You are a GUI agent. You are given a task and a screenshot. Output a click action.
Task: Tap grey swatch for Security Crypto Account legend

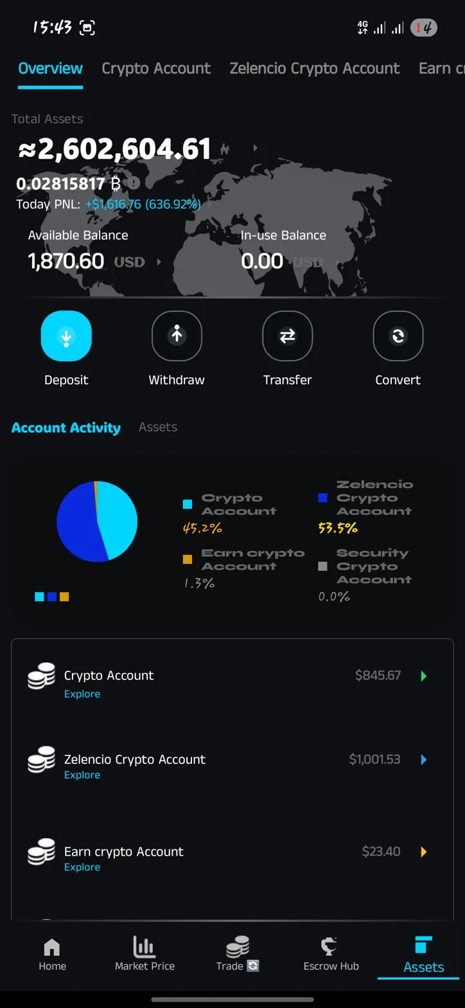point(322,566)
